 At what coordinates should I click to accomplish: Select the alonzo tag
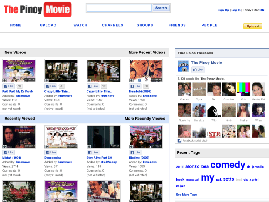pos(192,166)
